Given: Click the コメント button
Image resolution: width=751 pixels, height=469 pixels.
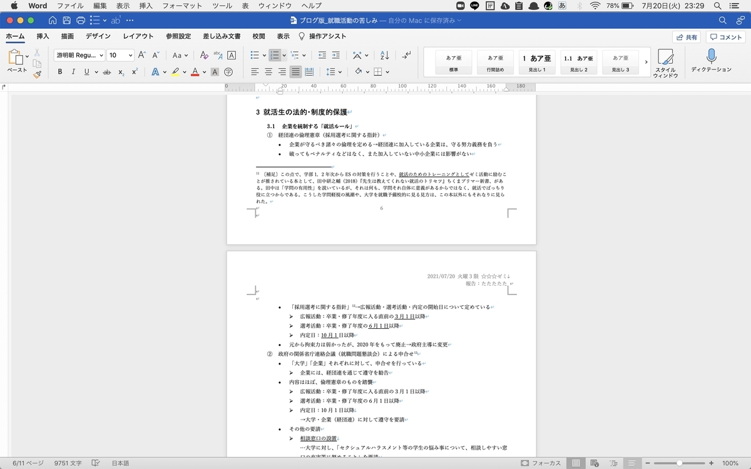Looking at the screenshot, I should (x=726, y=37).
